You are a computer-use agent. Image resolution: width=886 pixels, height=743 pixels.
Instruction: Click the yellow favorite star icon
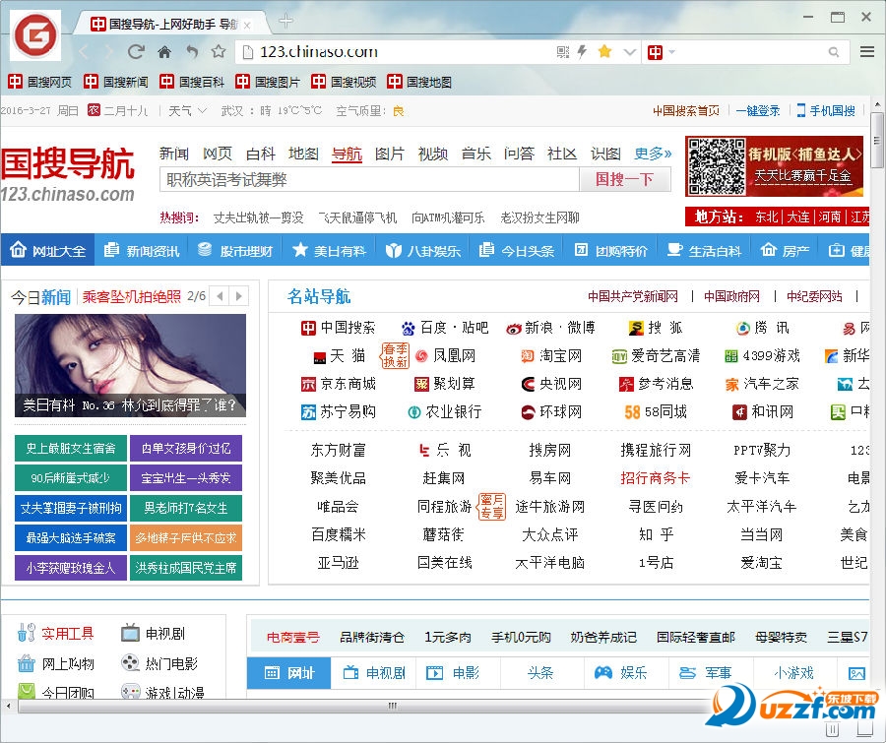click(604, 51)
